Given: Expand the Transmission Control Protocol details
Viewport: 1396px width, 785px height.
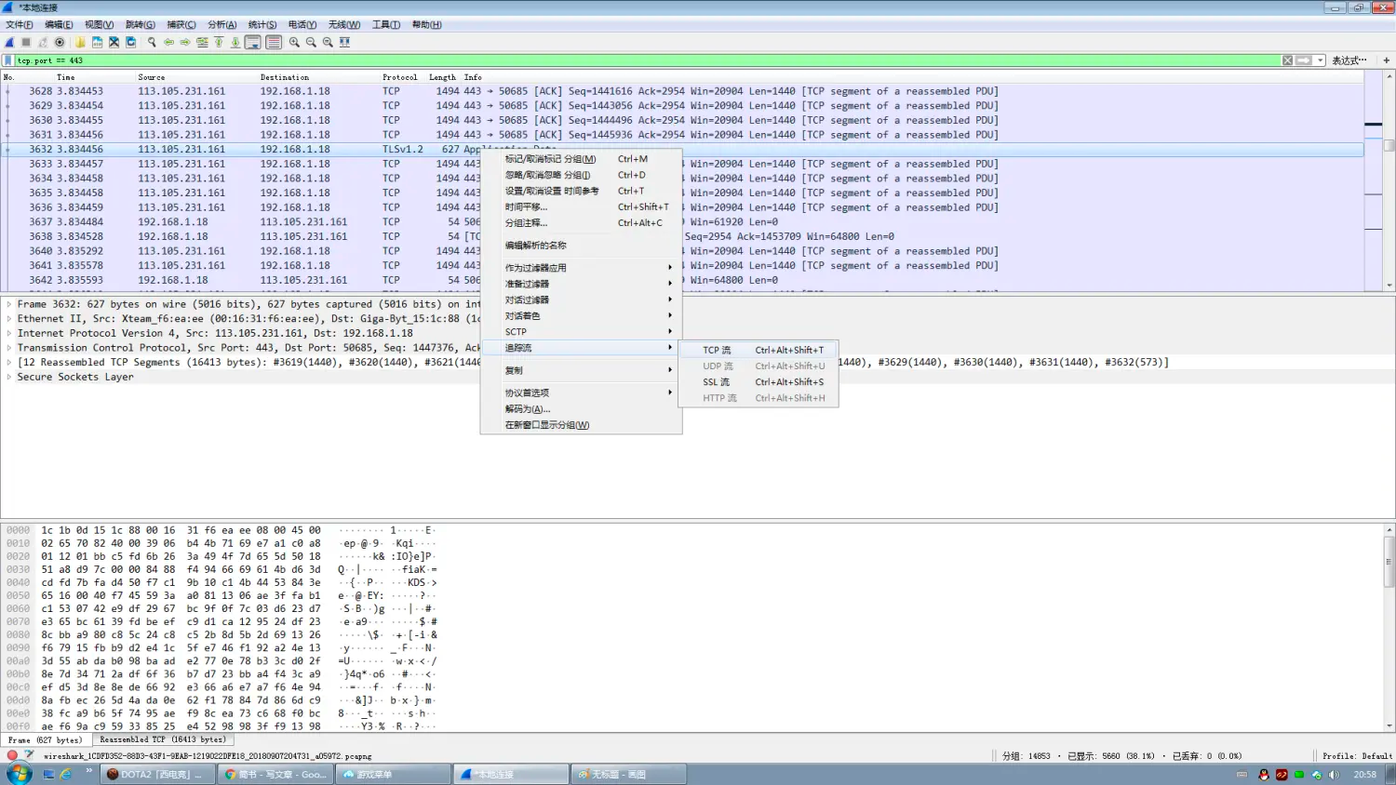Looking at the screenshot, I should [7, 348].
